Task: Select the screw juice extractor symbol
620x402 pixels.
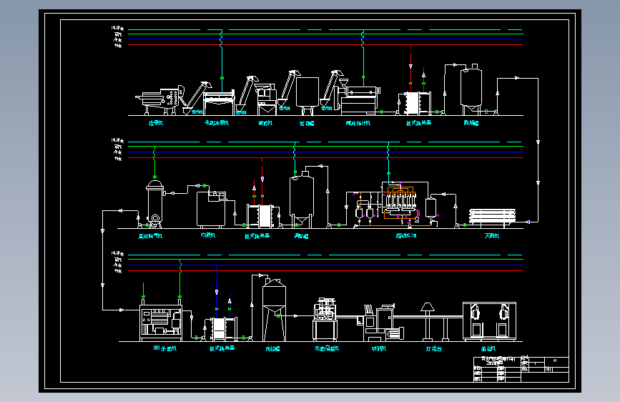Action: [358, 99]
